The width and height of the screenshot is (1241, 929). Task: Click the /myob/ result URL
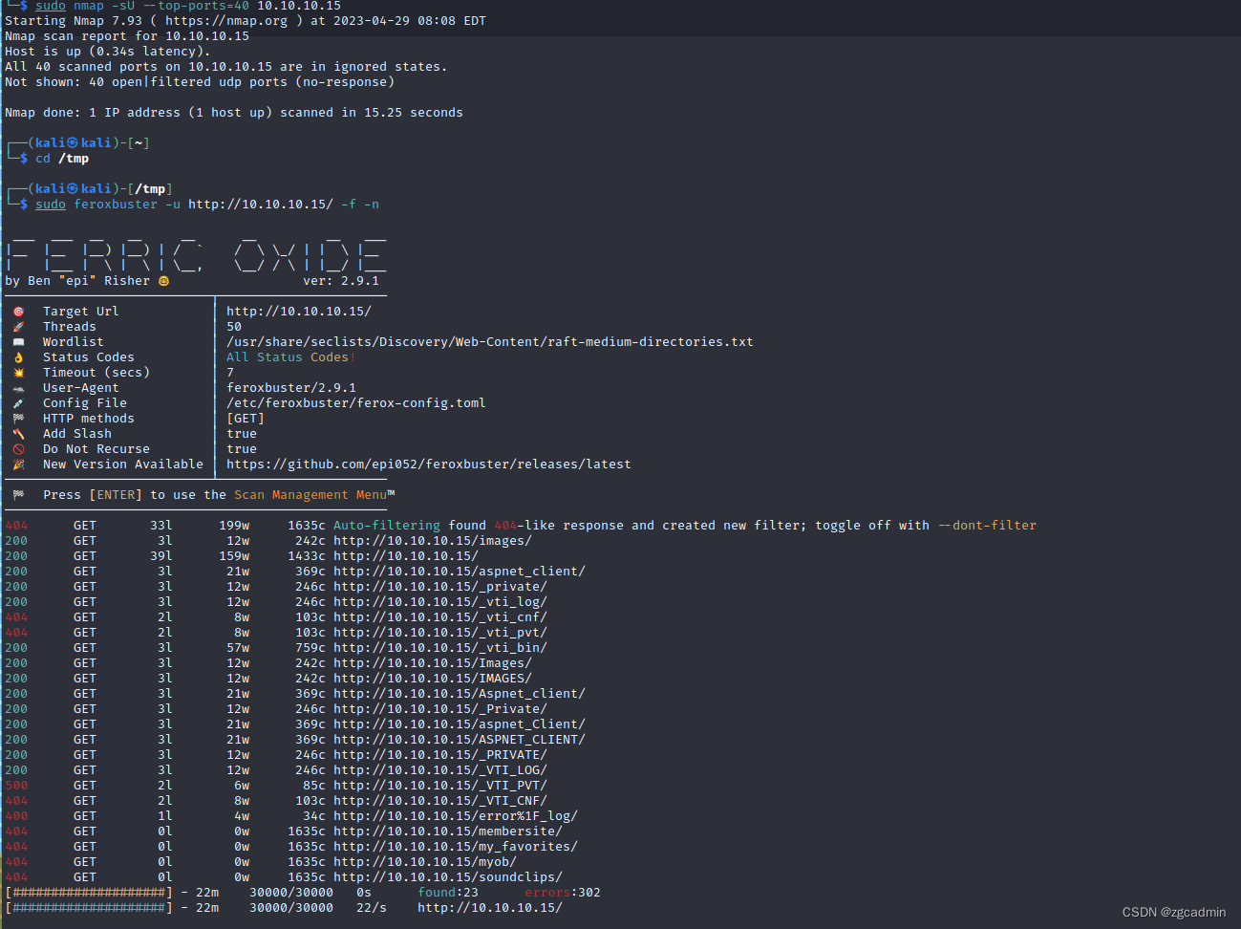(425, 862)
